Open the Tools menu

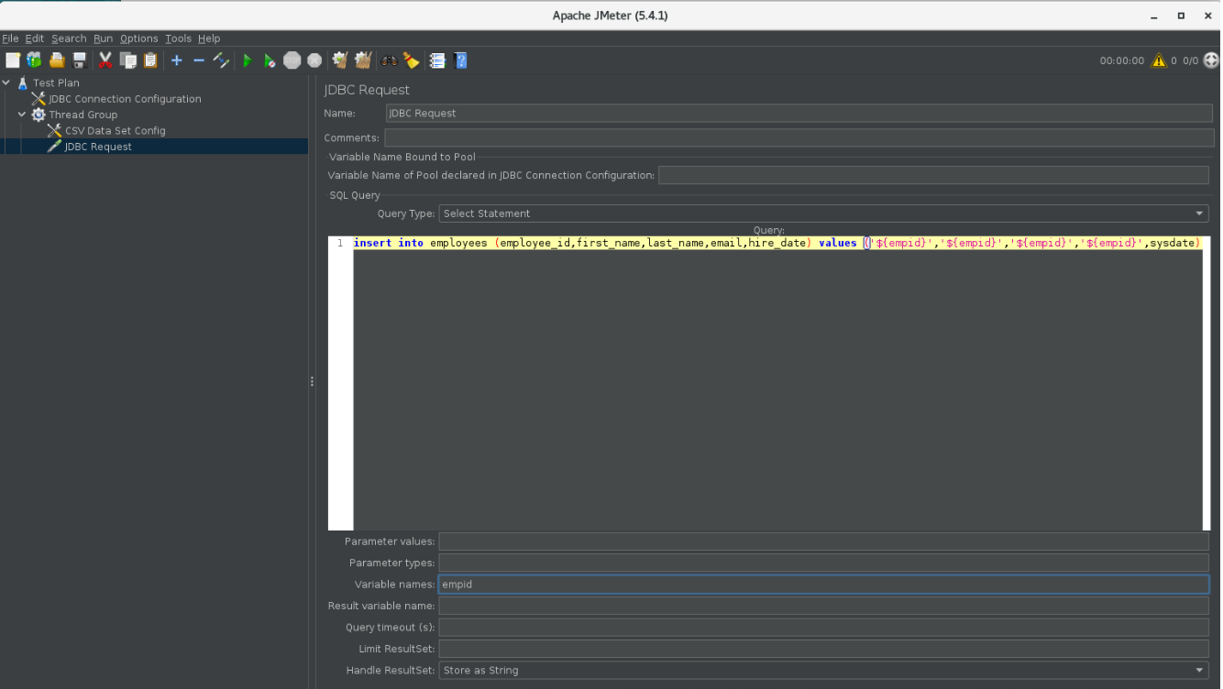coord(178,38)
